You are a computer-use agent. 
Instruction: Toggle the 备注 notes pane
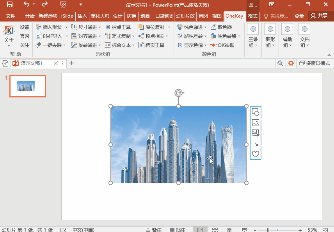153,230
